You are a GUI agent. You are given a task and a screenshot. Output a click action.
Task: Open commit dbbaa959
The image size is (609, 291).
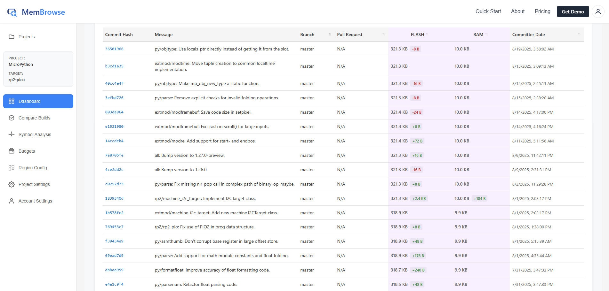coord(114,270)
